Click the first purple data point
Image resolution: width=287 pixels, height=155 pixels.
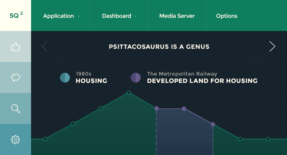[157, 108]
